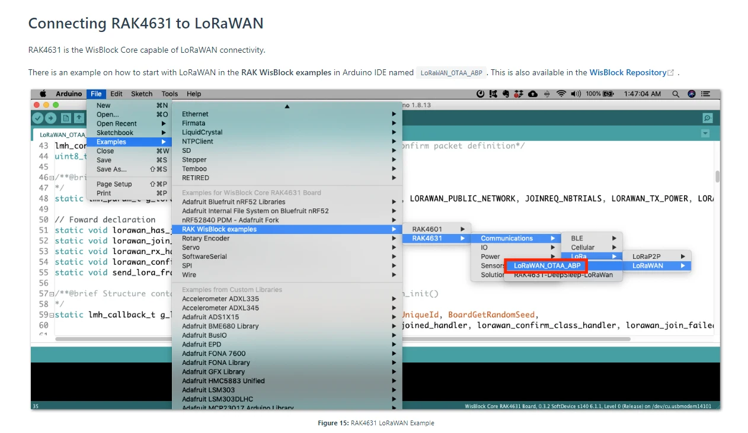The width and height of the screenshot is (748, 433).
Task: Click the Figure 15 Arduino screenshot image
Action: pyautogui.click(x=376, y=249)
